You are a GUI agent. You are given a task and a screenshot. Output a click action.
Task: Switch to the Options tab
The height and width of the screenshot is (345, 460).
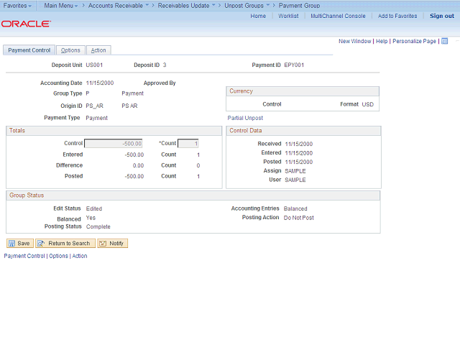70,50
